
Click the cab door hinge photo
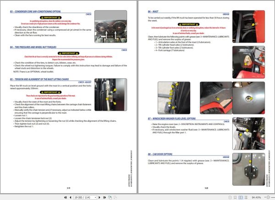pos(248,169)
